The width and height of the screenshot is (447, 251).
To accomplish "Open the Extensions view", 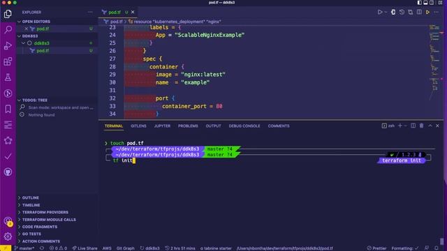I will pos(8,61).
